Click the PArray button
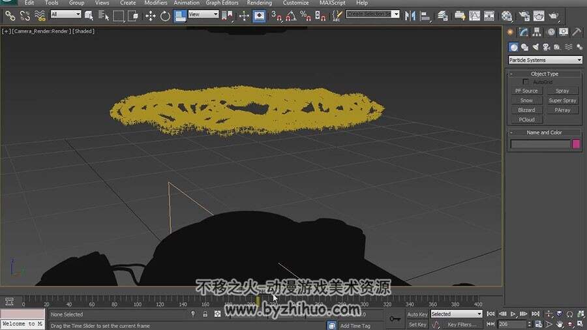 coord(562,110)
